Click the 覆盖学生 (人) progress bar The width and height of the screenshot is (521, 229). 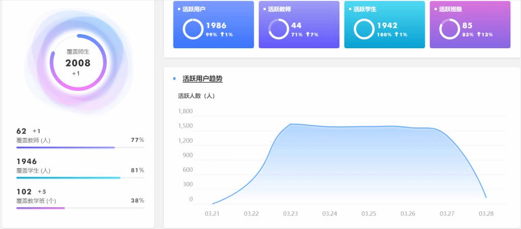pyautogui.click(x=80, y=178)
